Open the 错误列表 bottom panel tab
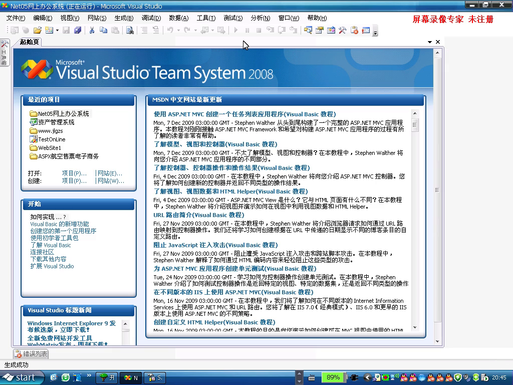This screenshot has height=385, width=513. pyautogui.click(x=31, y=354)
